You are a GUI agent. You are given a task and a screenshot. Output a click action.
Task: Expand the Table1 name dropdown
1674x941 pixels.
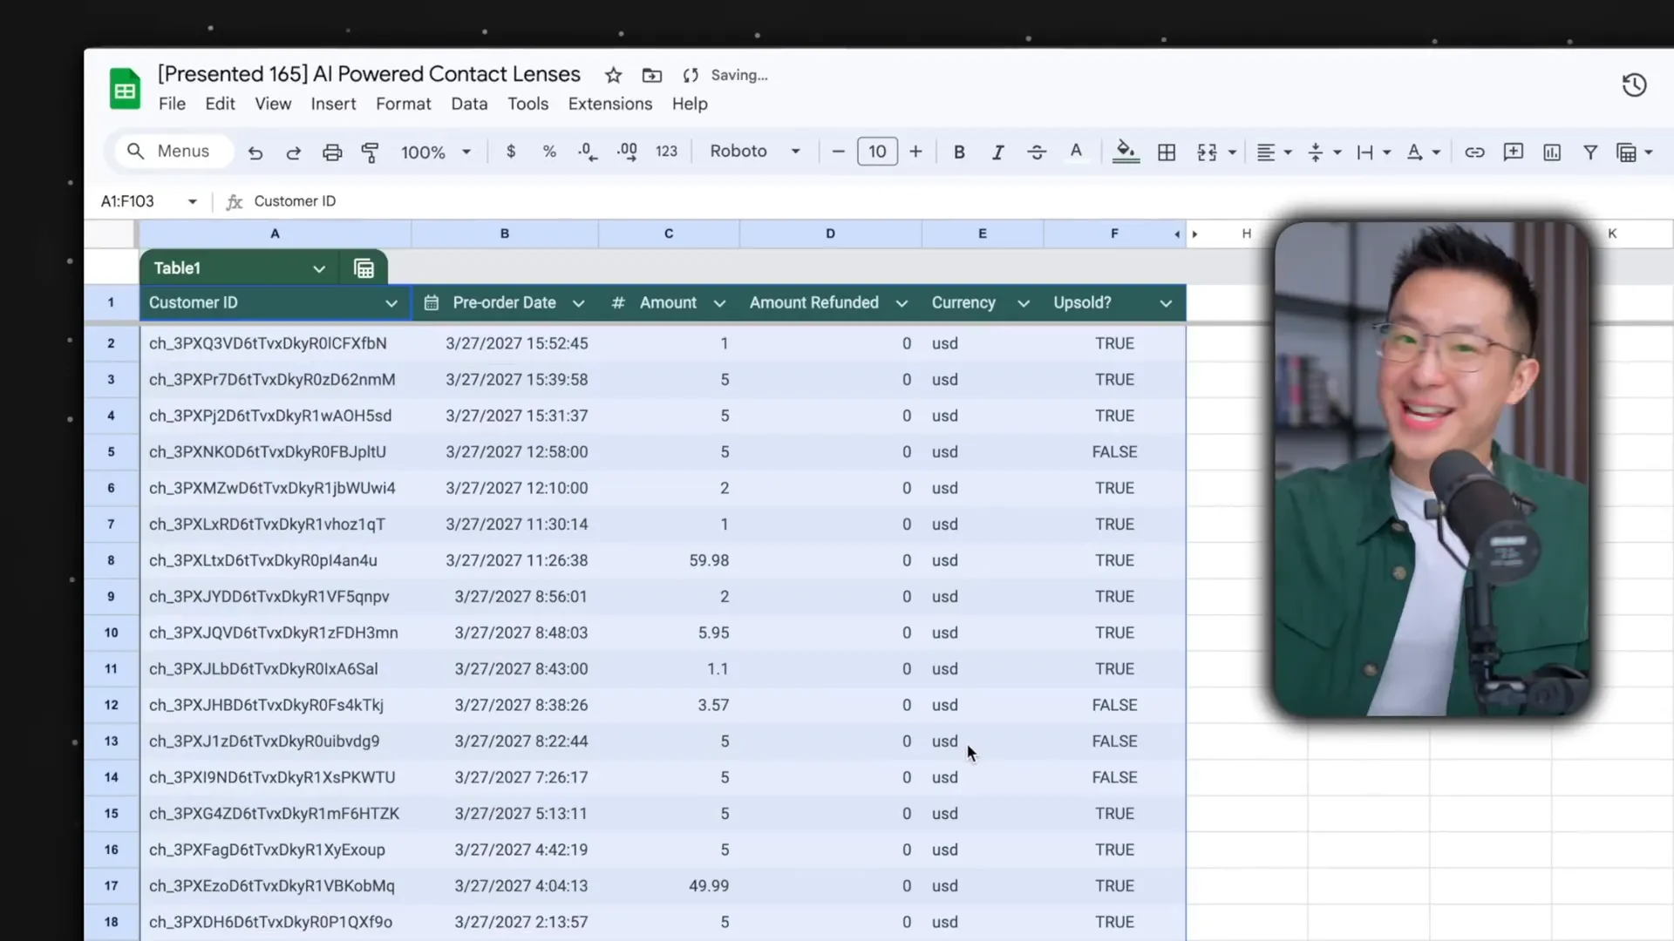(x=319, y=269)
